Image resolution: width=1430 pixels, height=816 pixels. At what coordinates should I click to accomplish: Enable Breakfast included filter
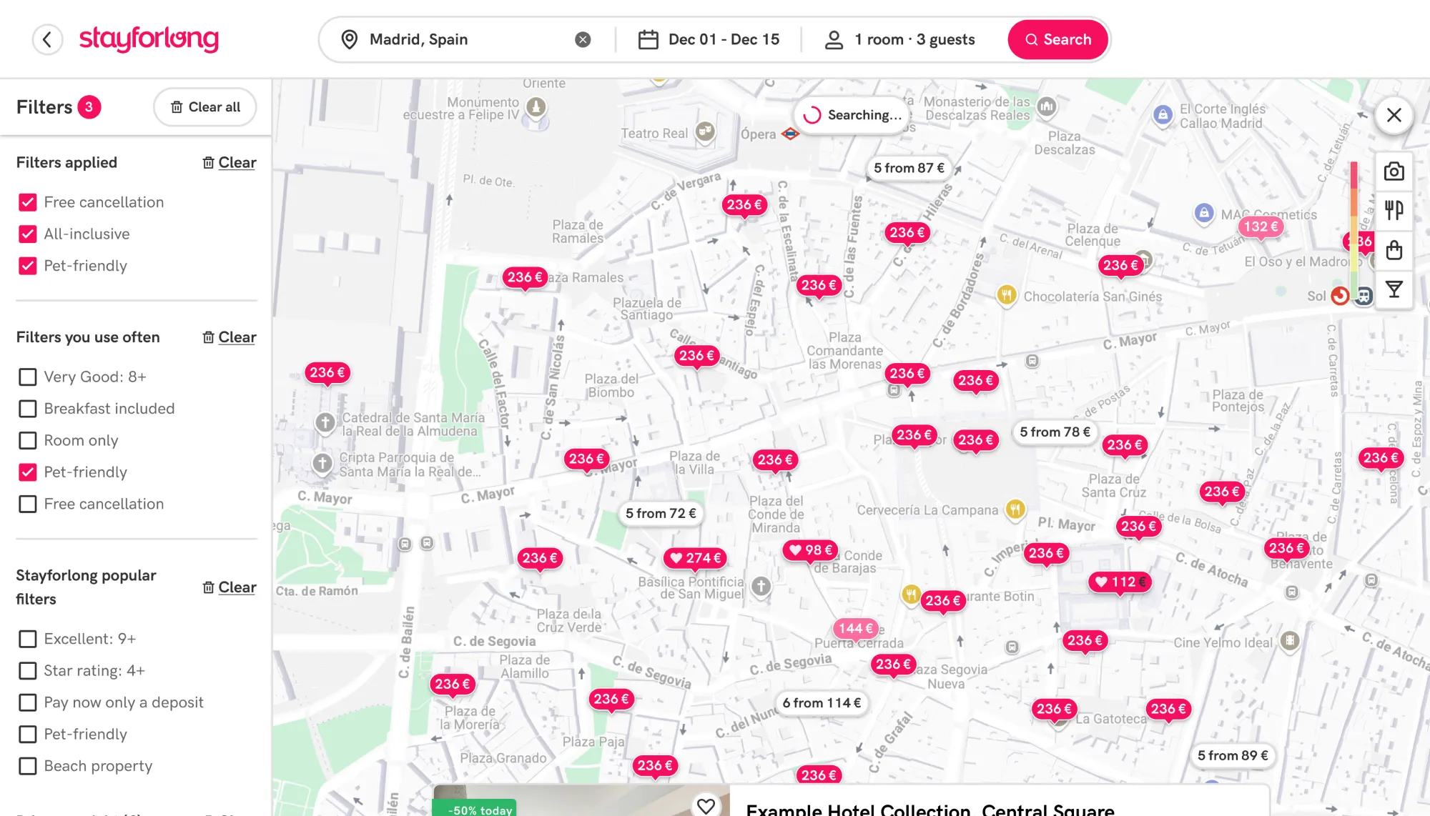[28, 409]
